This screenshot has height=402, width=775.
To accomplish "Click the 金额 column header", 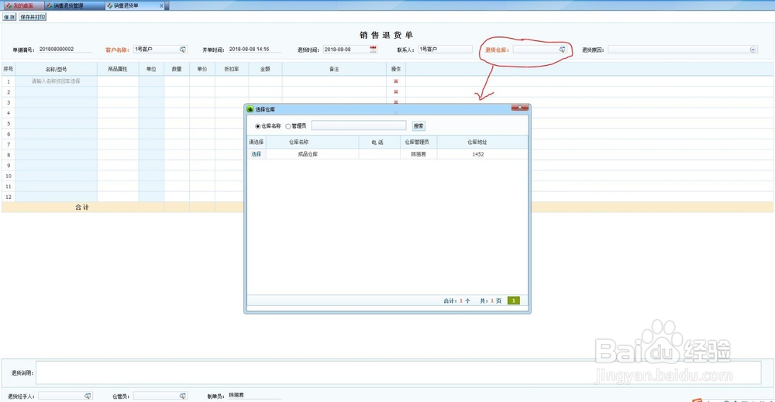I will 265,69.
